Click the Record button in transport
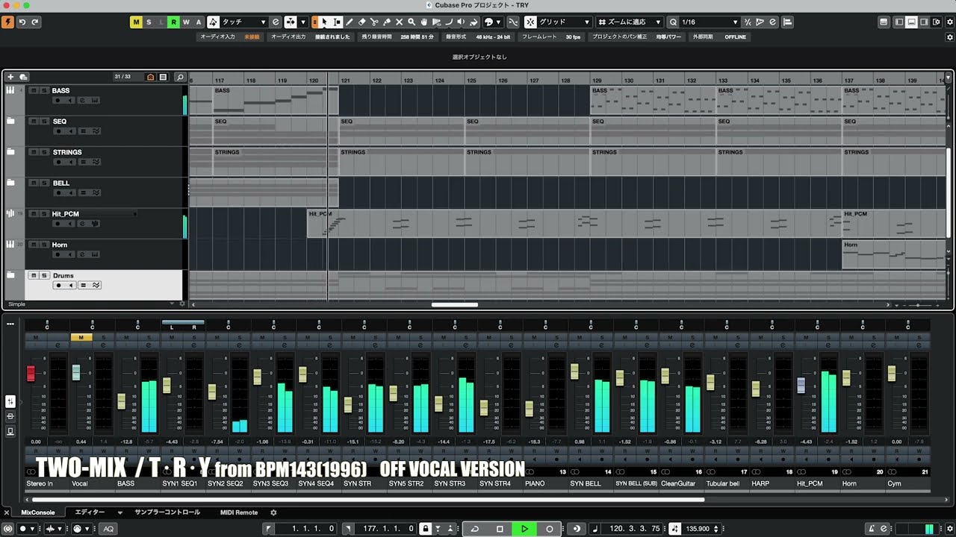 pyautogui.click(x=550, y=529)
